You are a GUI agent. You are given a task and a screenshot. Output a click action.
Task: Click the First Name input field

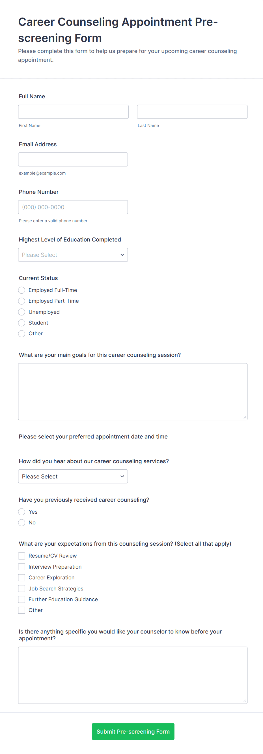click(73, 112)
